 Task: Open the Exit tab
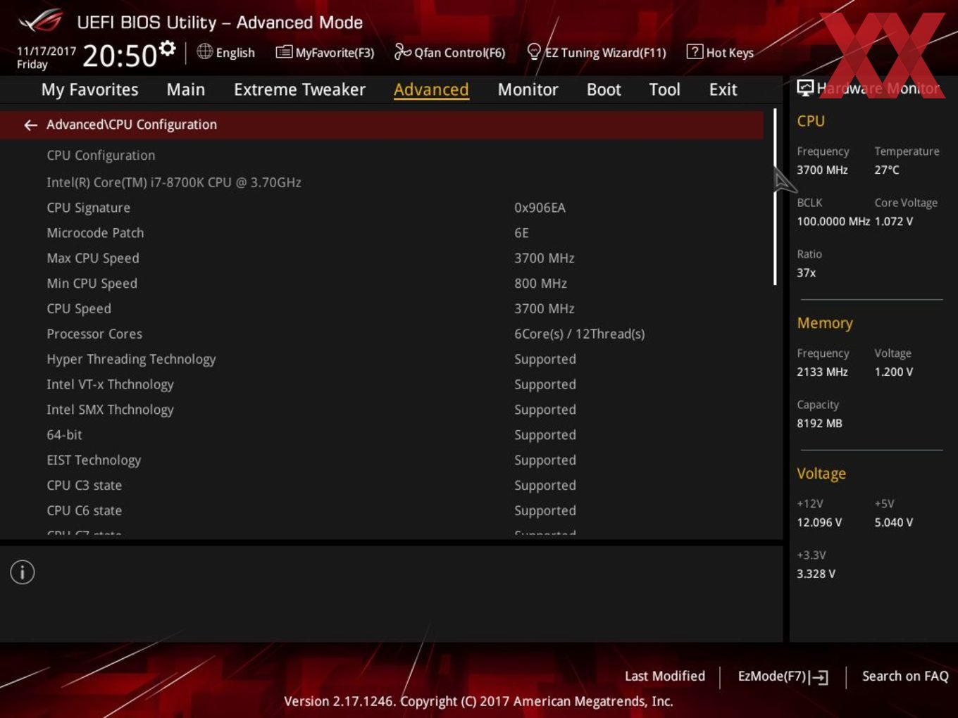pos(723,89)
